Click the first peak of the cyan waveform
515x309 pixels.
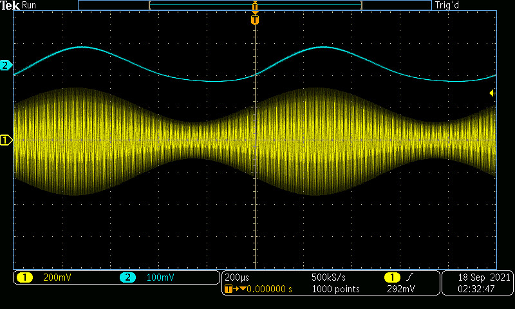[x=81, y=47]
